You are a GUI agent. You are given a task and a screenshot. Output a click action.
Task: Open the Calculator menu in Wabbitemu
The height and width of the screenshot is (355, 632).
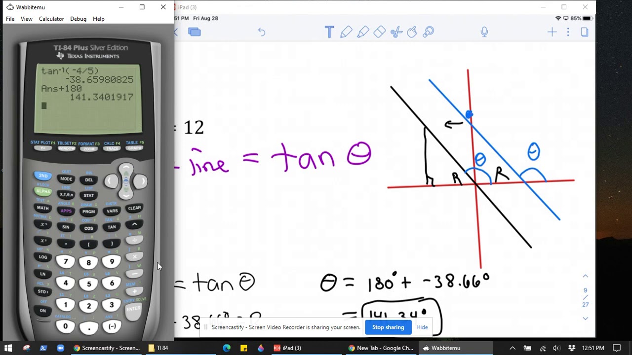pyautogui.click(x=51, y=19)
